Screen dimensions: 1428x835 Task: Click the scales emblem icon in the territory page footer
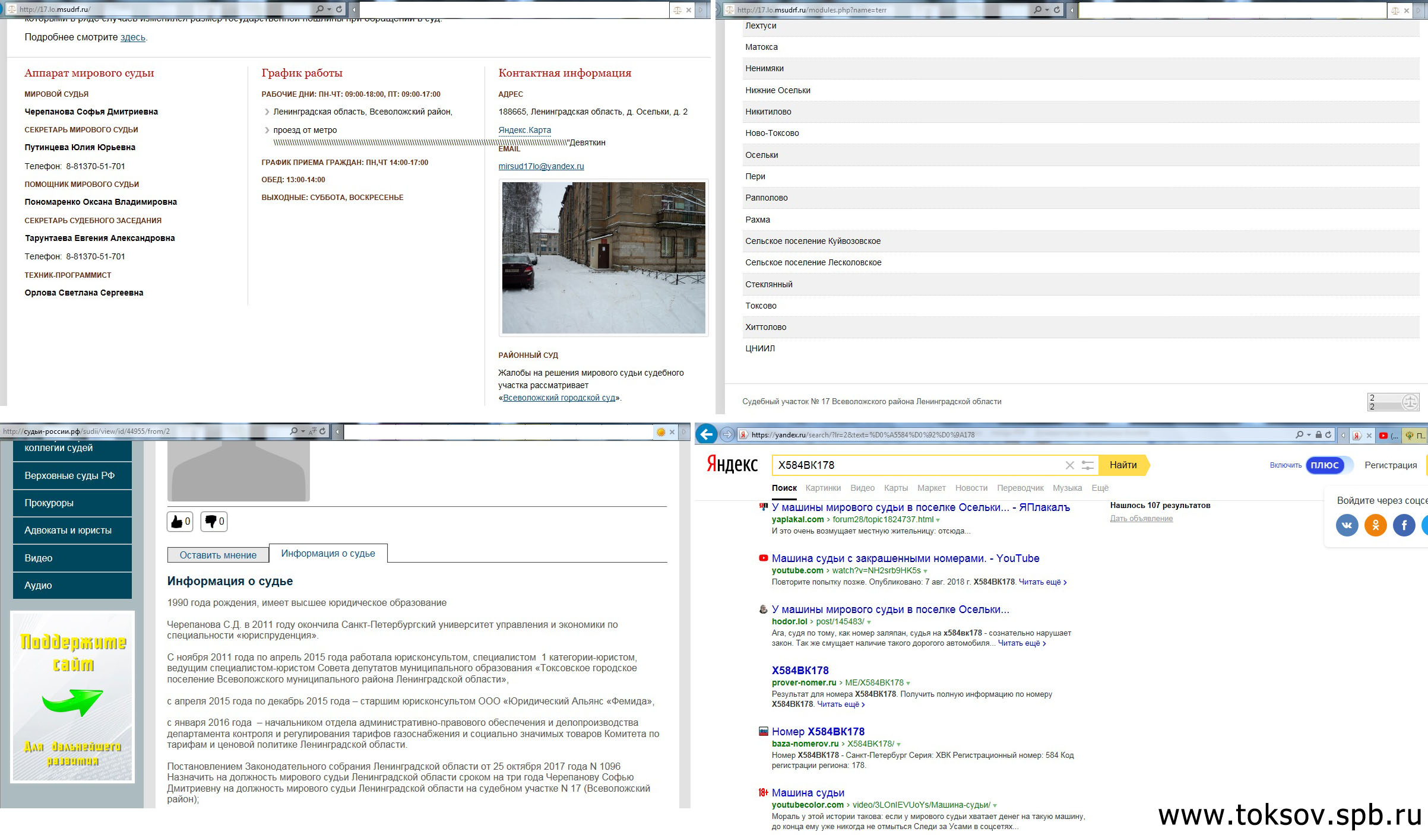[x=1409, y=402]
